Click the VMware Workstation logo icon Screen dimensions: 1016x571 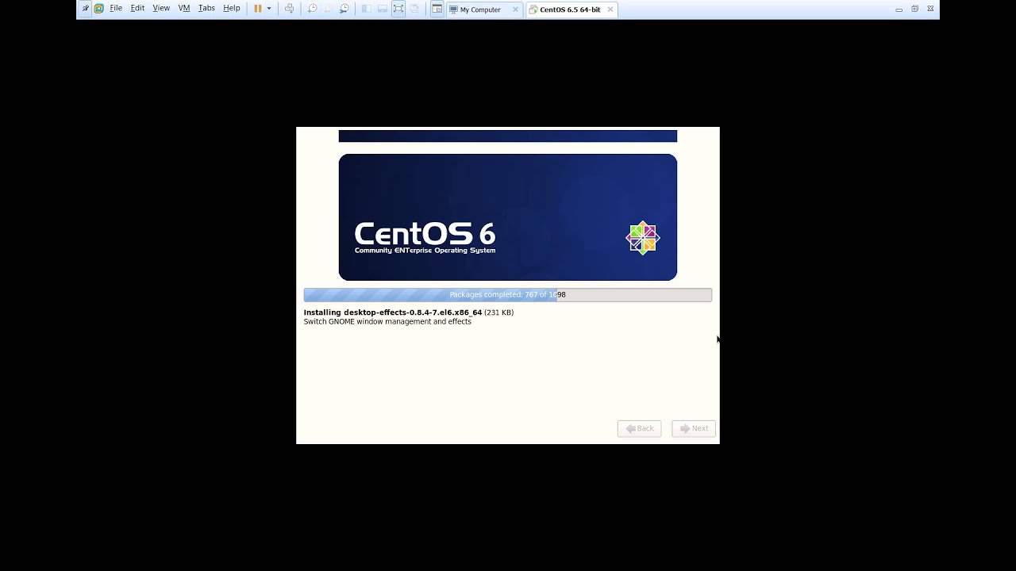click(x=98, y=9)
